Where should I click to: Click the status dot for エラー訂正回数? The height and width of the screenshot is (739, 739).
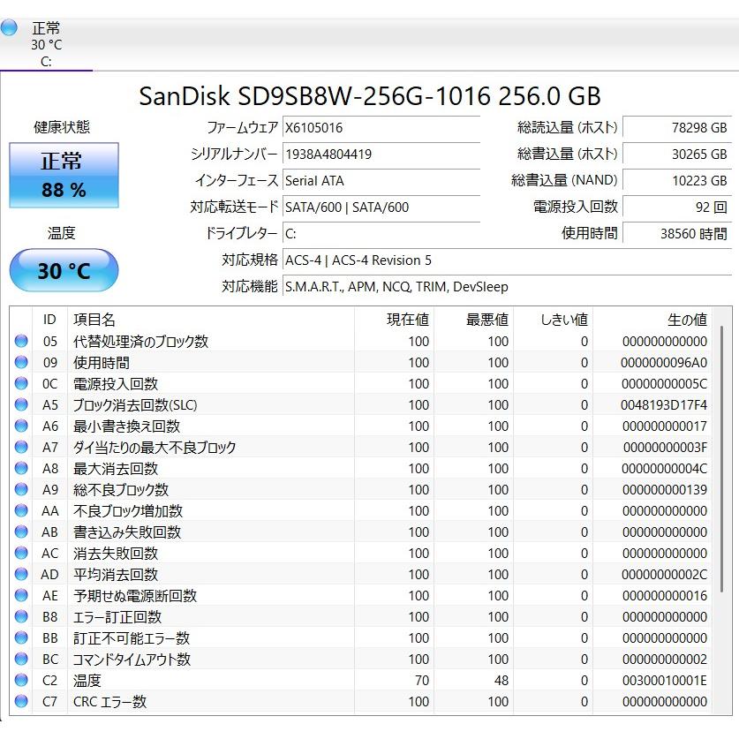(x=19, y=617)
